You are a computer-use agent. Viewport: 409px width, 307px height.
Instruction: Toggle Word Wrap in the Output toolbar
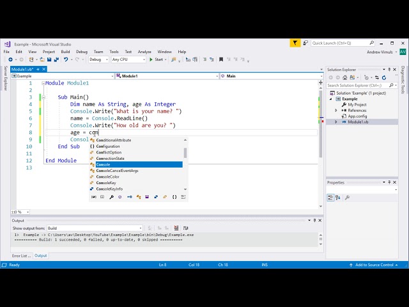point(185,228)
